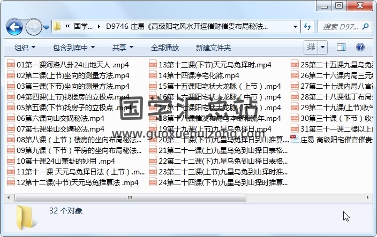This screenshot has height=237, width=377.
Task: Select MP4 icon of 23第二十三课(上节)九星乌兔
Action: pos(153,172)
